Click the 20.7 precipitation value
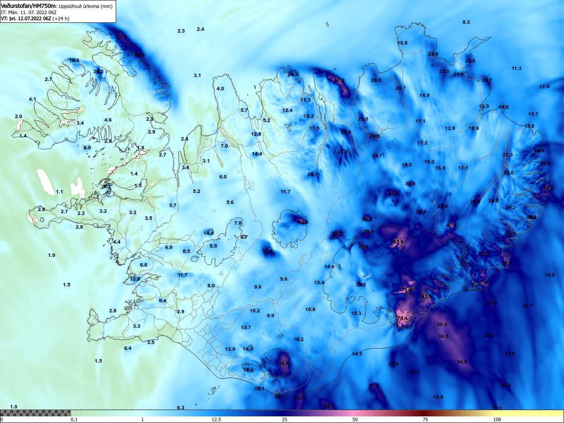Screen dimensions: 564x423 click(x=401, y=88)
